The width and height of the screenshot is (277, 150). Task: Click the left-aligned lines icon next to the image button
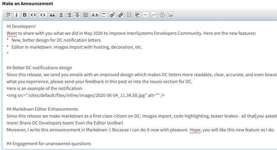click(x=137, y=15)
